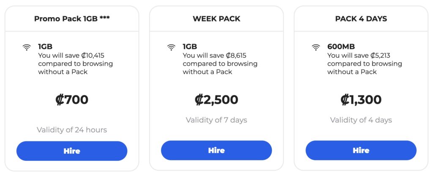The width and height of the screenshot is (433, 178).
Task: Click the Wi-Fi icon in Promo Pack card
Action: (27, 48)
